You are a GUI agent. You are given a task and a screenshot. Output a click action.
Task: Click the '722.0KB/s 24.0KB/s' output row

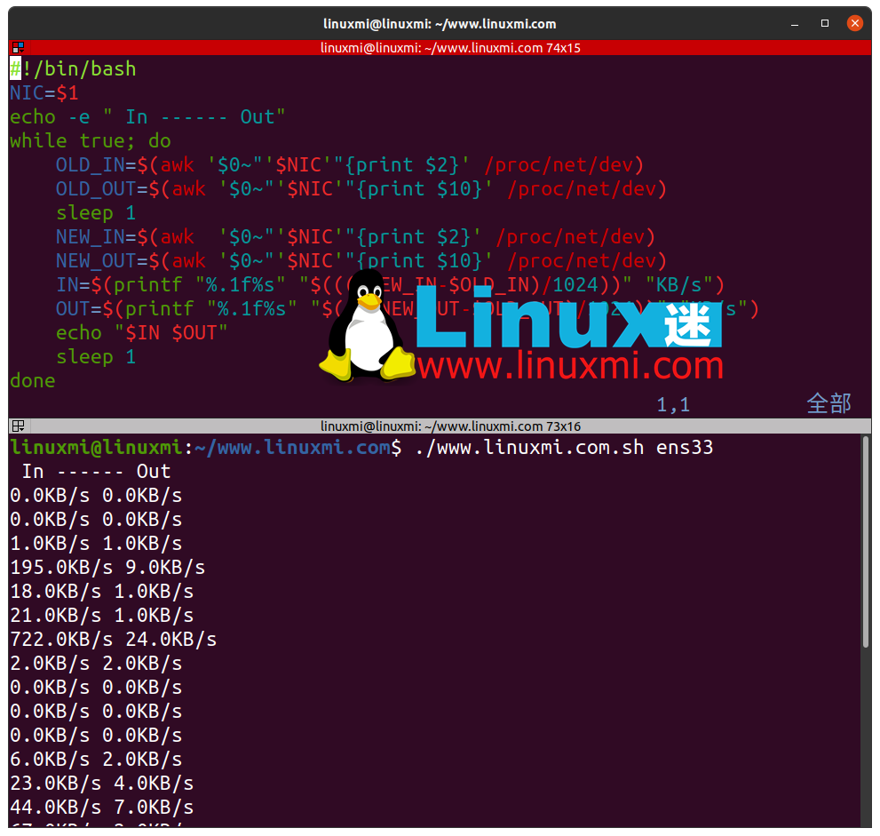(114, 640)
